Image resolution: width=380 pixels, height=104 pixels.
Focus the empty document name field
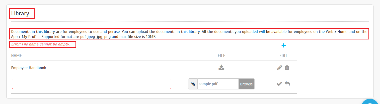click(92, 84)
